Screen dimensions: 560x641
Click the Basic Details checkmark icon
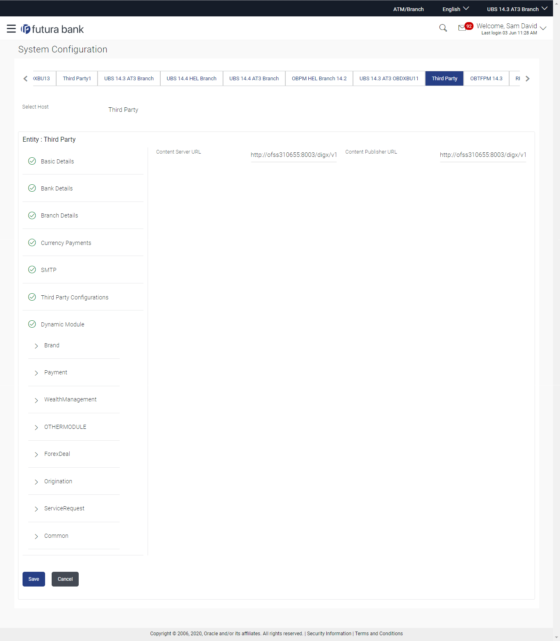coord(32,161)
